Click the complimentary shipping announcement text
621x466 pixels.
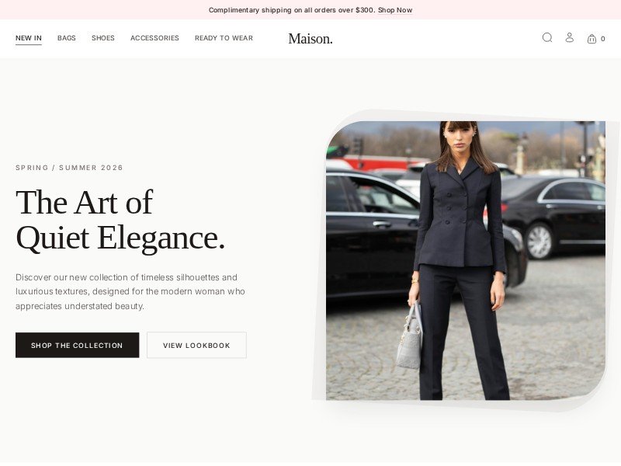(292, 10)
